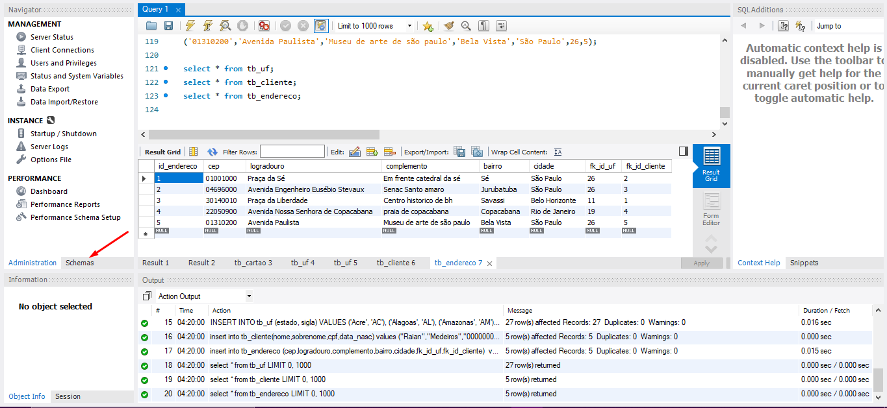Switch to the Schemas tab
The height and width of the screenshot is (408, 887).
pos(79,263)
